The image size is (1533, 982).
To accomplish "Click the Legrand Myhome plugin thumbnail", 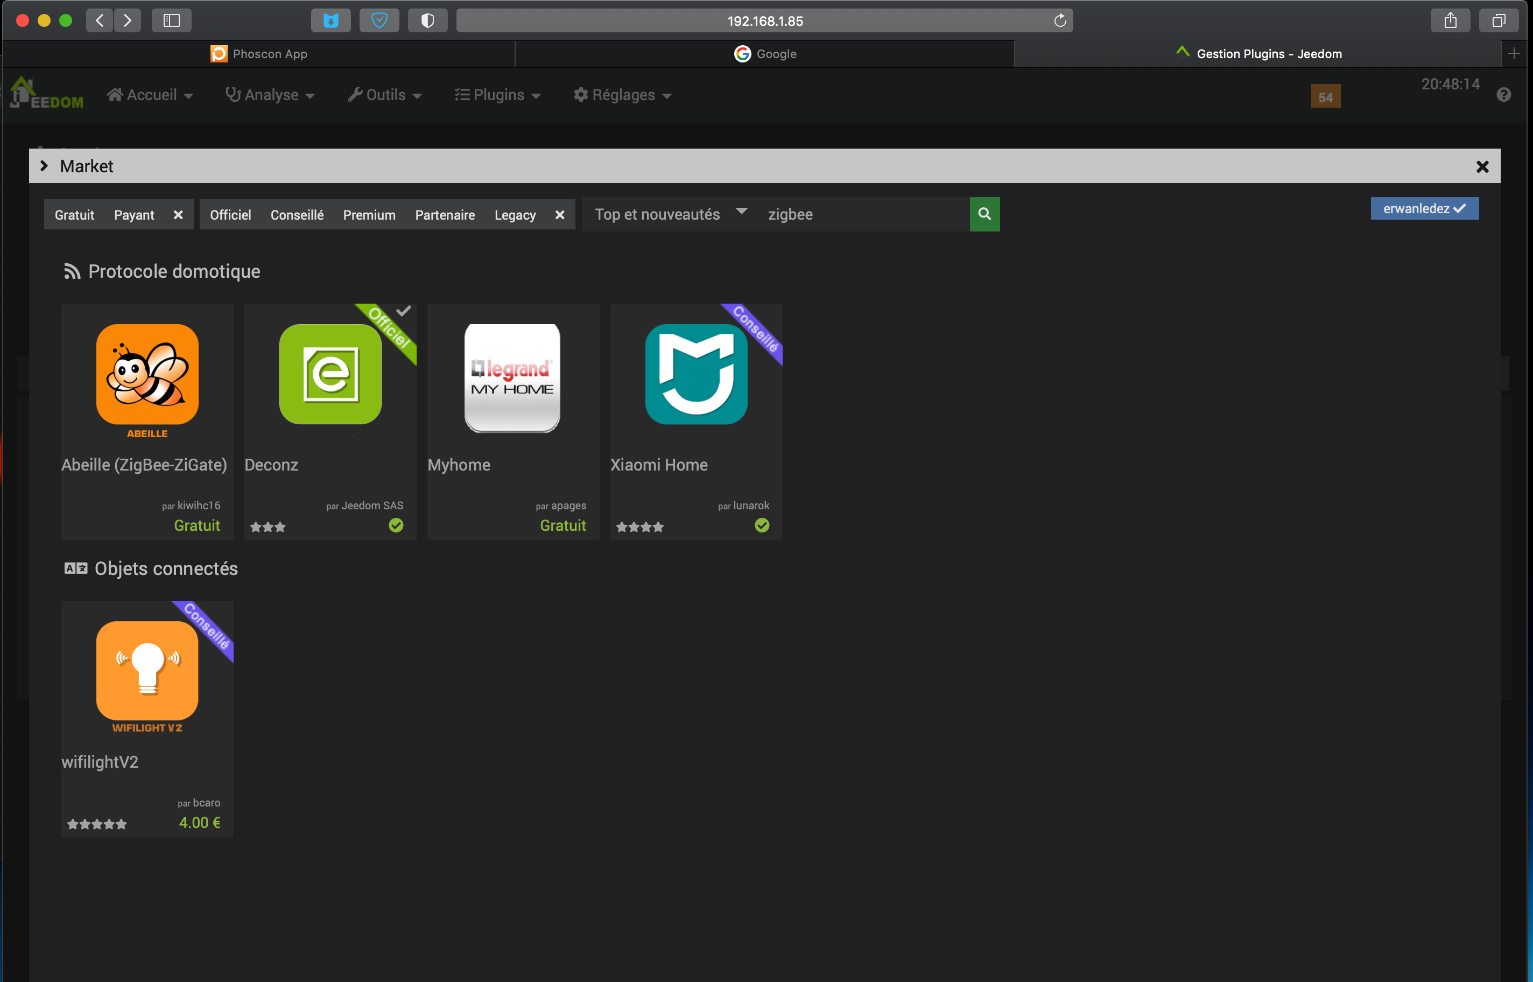I will pyautogui.click(x=512, y=377).
